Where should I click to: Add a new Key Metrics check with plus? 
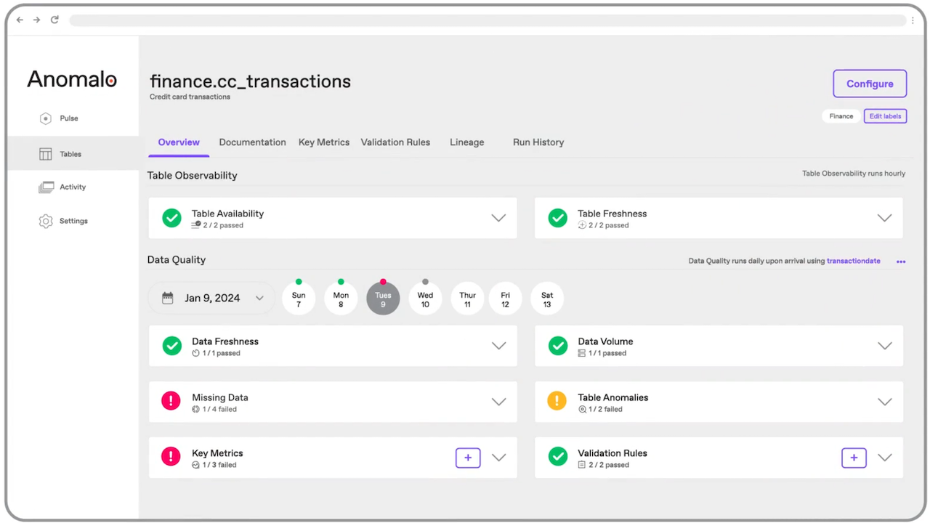coord(468,458)
